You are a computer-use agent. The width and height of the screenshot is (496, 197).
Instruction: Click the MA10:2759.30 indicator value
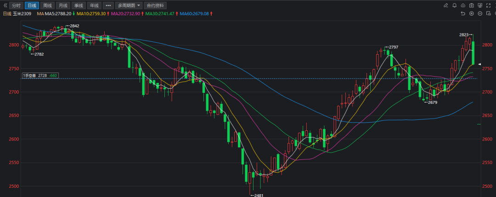tap(91, 14)
